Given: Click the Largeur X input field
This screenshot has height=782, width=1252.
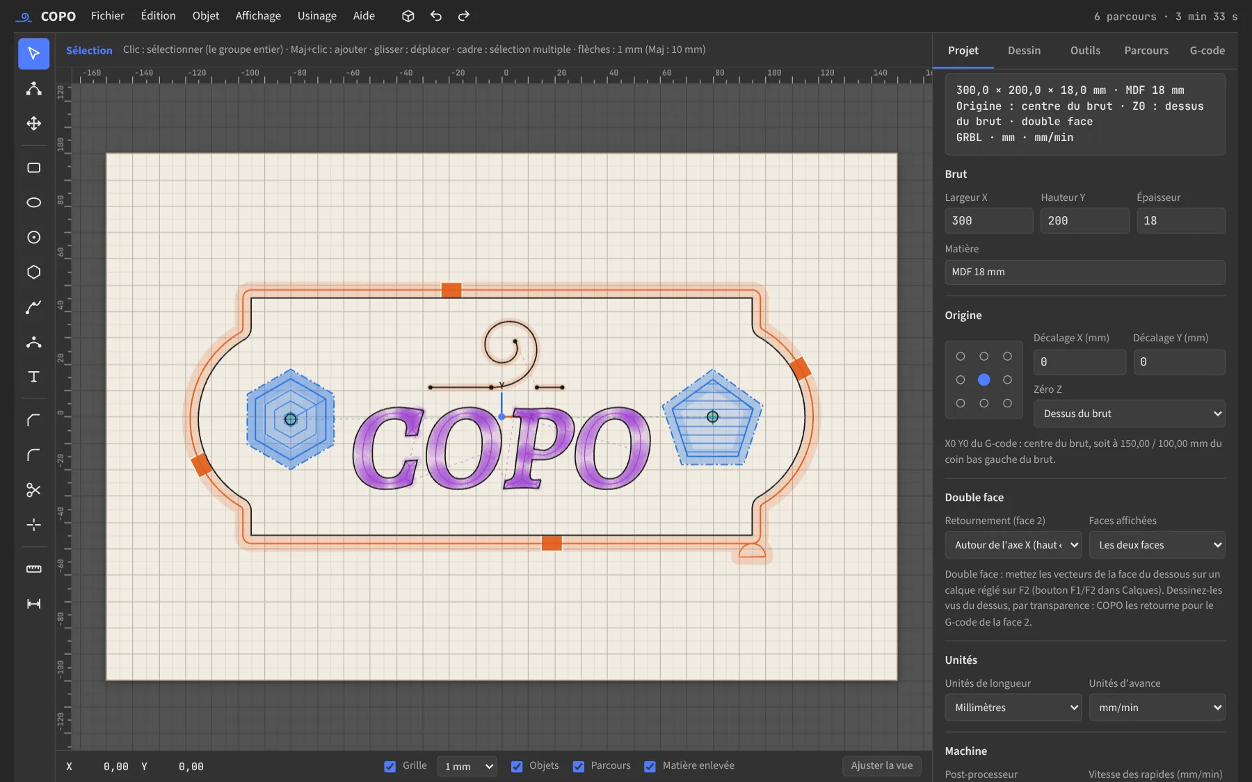Looking at the screenshot, I should tap(988, 221).
